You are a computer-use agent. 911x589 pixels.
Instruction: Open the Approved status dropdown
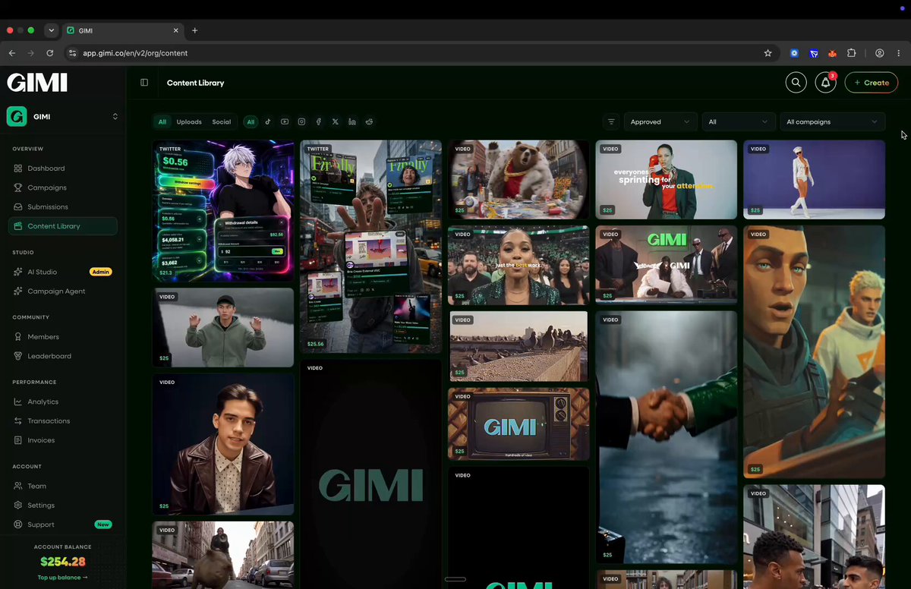tap(660, 121)
